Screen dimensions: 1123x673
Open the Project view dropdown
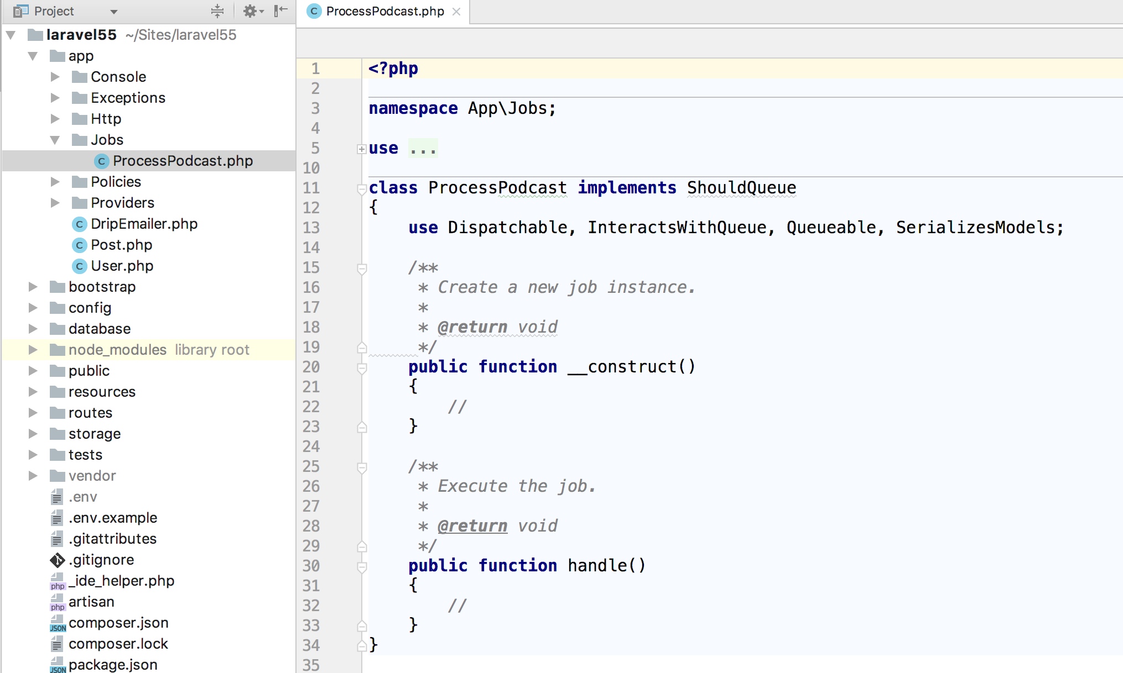(113, 11)
